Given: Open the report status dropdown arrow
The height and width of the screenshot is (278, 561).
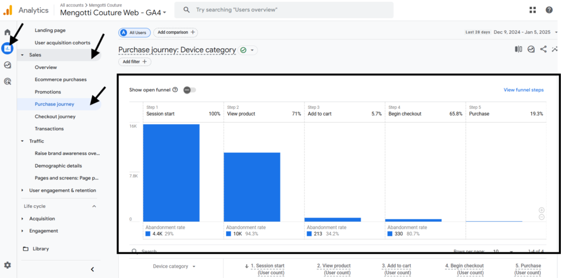Looking at the screenshot, I should pos(252,50).
